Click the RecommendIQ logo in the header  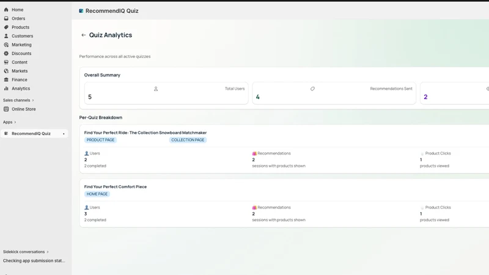click(81, 11)
